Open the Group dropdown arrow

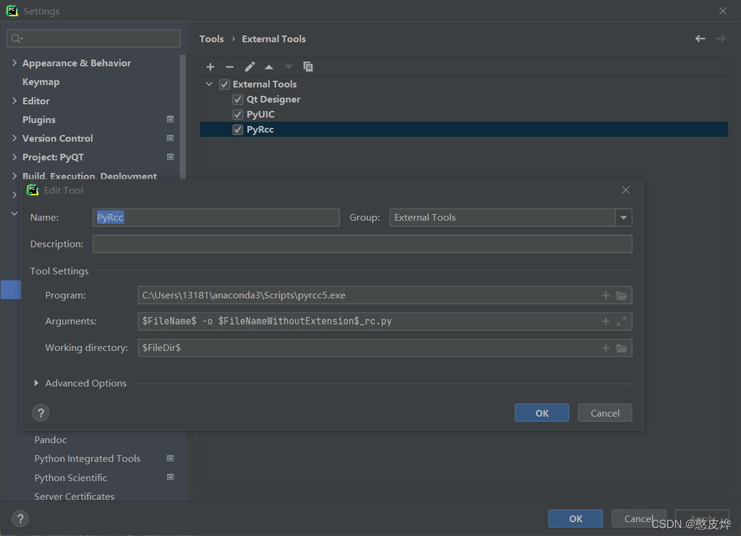[x=623, y=218]
